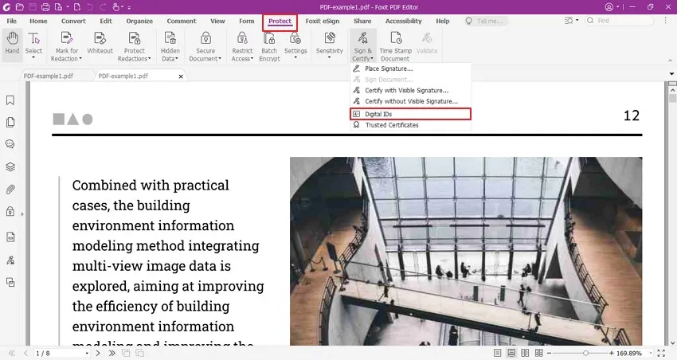Click the Find input field
Viewport: 677px width, 360px height.
tap(620, 21)
